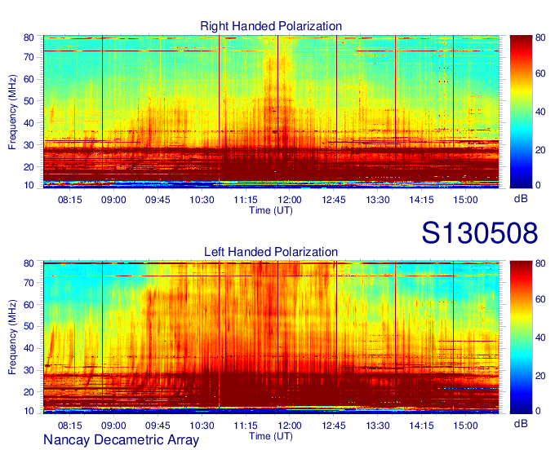Click the 11:15 time tick under Left Handed plot
Screen dimensions: 555x450
tap(246, 426)
